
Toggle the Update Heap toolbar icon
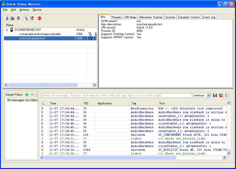[7, 18]
